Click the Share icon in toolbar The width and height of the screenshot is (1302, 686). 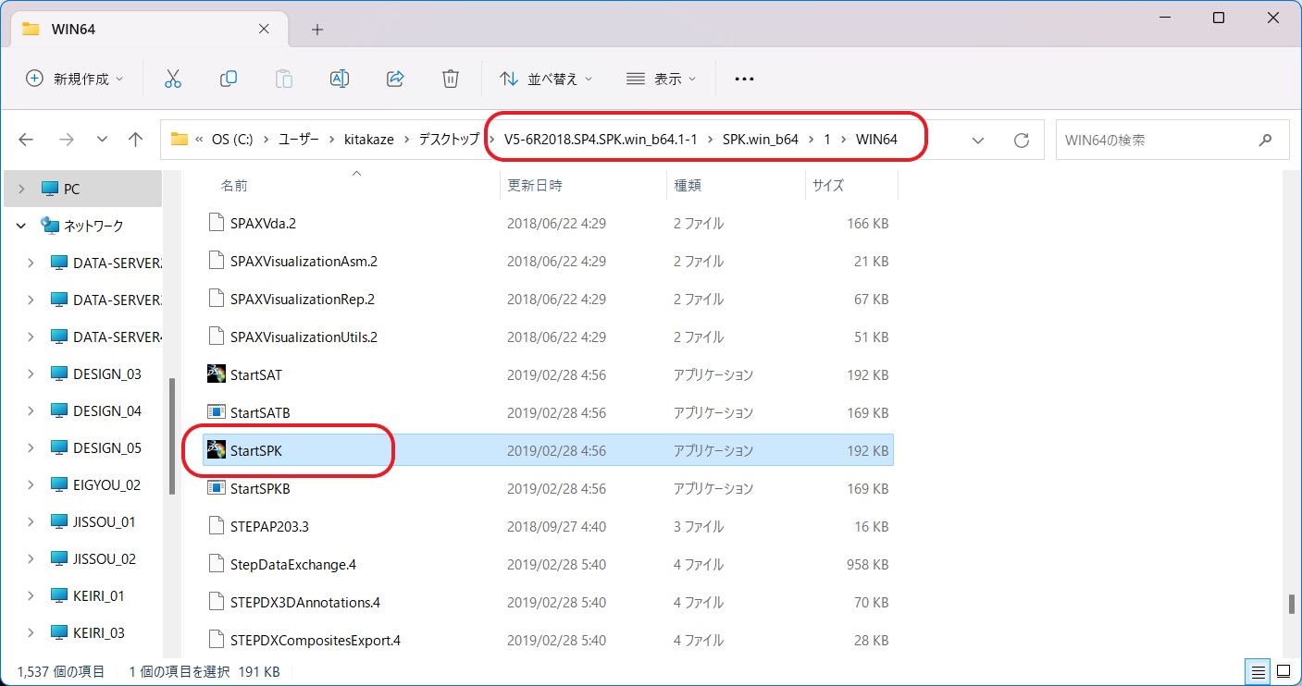(395, 79)
